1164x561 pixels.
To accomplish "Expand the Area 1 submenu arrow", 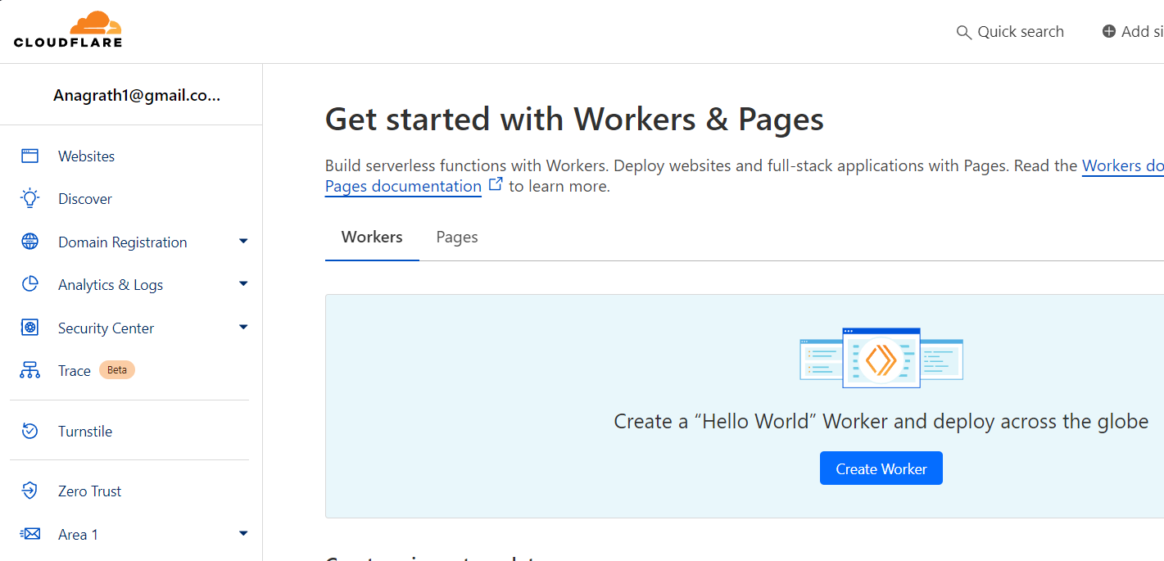I will tap(243, 533).
